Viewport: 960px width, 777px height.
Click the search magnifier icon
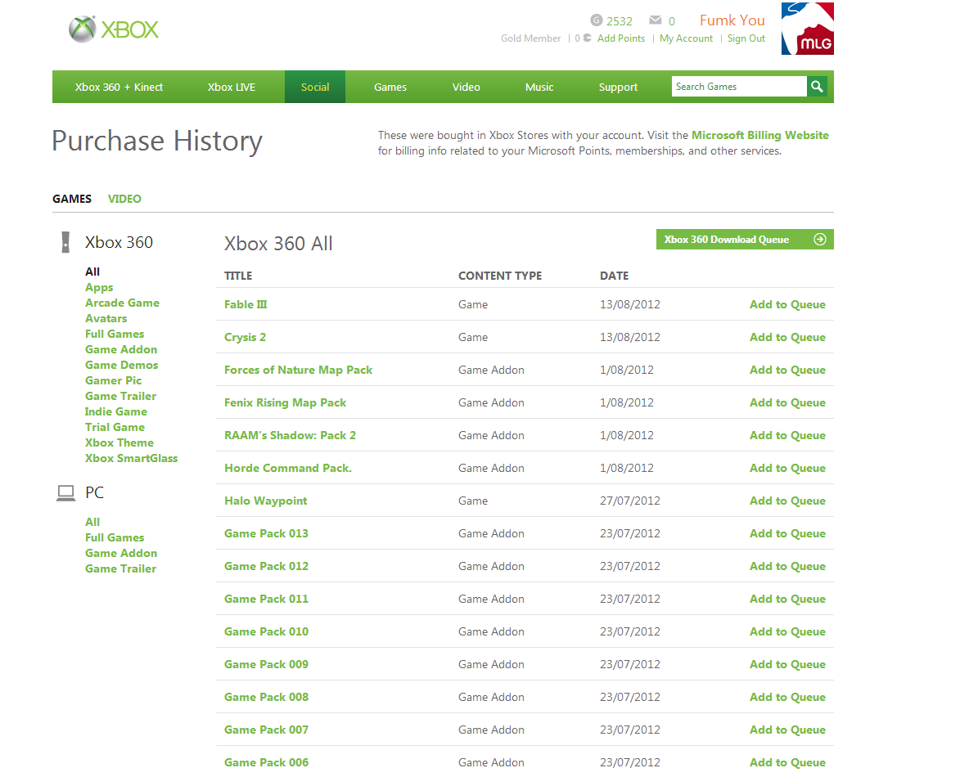coord(817,86)
